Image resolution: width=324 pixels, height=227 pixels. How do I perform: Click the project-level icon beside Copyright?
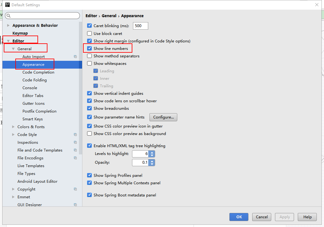click(x=76, y=189)
